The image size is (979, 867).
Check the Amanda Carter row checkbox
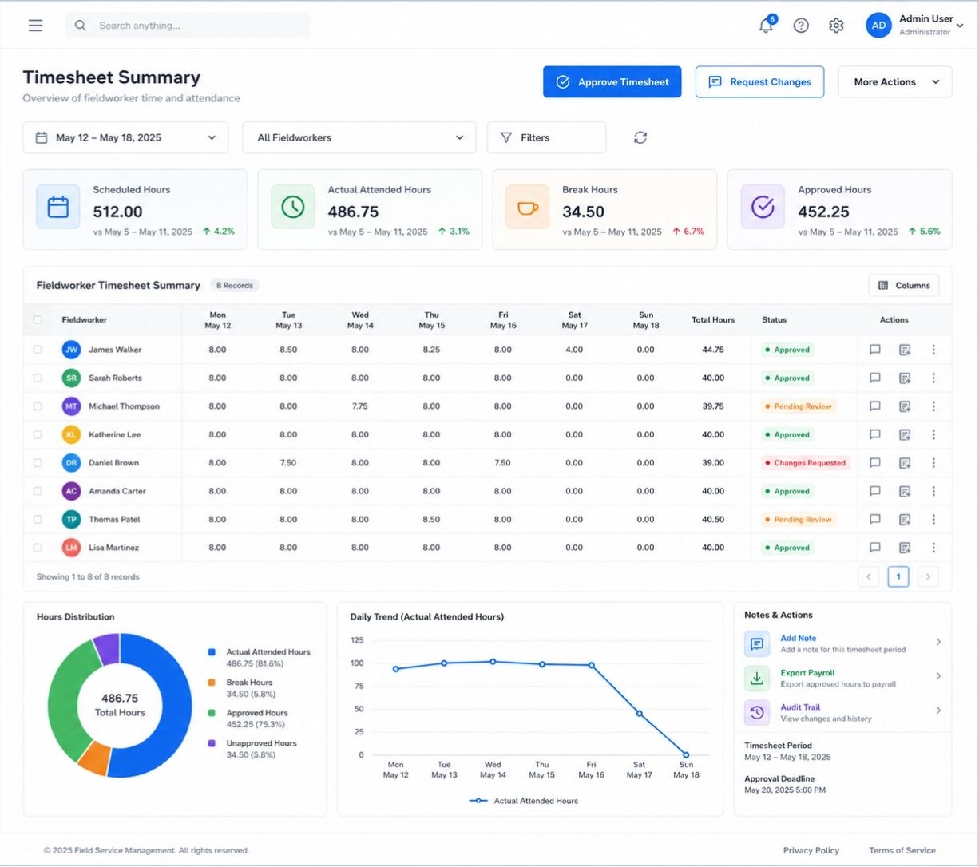38,491
